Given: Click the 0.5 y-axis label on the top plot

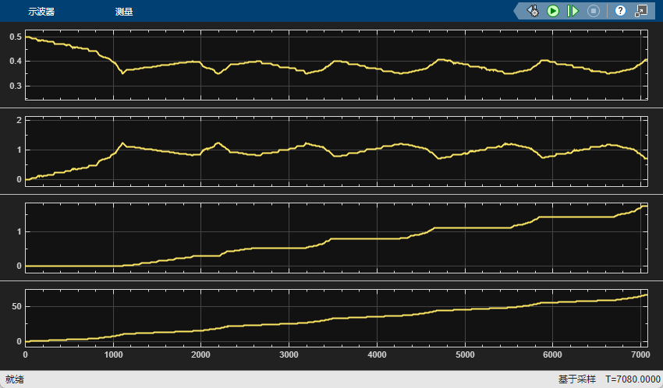Looking at the screenshot, I should 16,37.
